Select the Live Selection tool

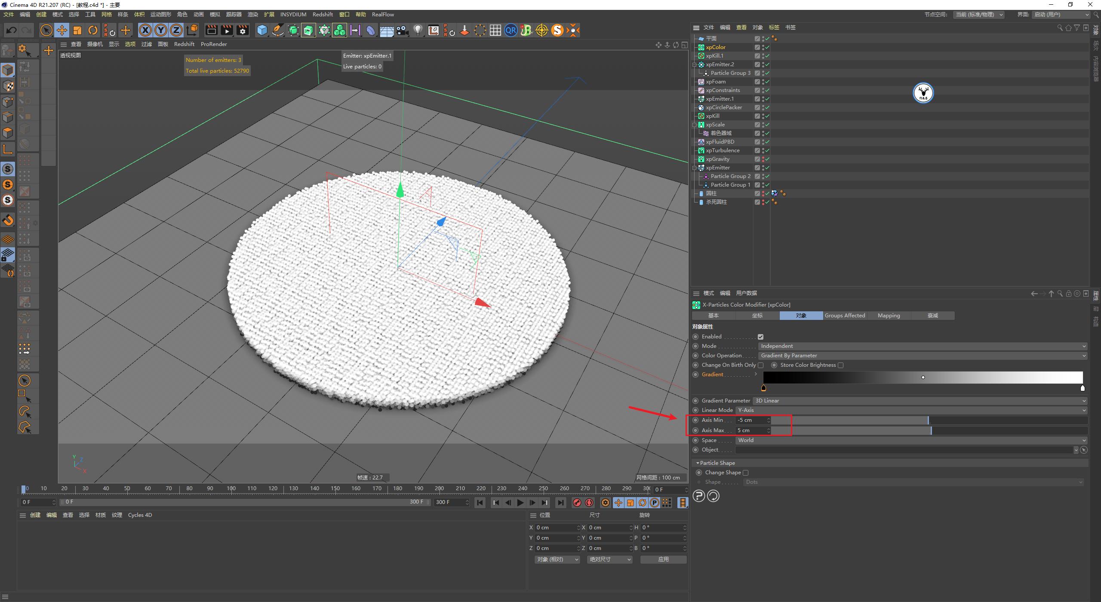click(46, 30)
